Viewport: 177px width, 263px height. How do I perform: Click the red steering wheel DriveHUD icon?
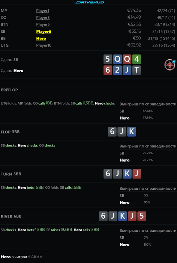[170, 65]
